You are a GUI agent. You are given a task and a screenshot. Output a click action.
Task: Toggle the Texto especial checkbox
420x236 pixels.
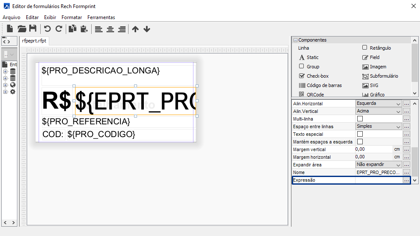(360, 134)
